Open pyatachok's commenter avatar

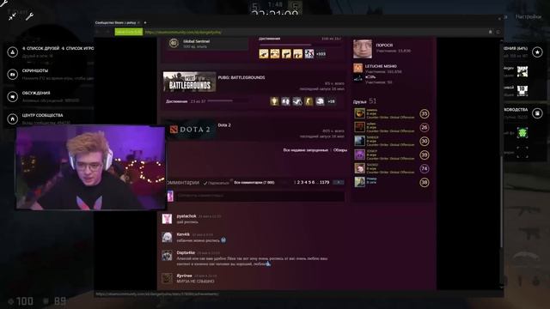tap(167, 219)
